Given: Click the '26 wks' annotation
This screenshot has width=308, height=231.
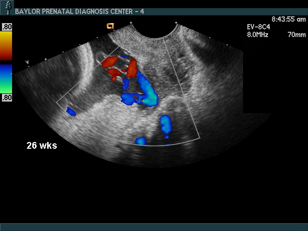Looking at the screenshot, I should point(42,145).
